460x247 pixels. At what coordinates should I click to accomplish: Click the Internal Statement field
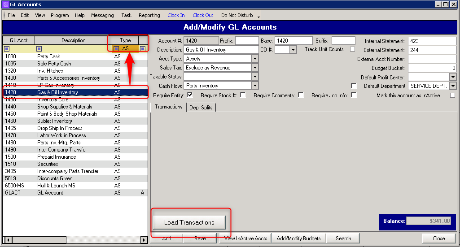point(432,41)
